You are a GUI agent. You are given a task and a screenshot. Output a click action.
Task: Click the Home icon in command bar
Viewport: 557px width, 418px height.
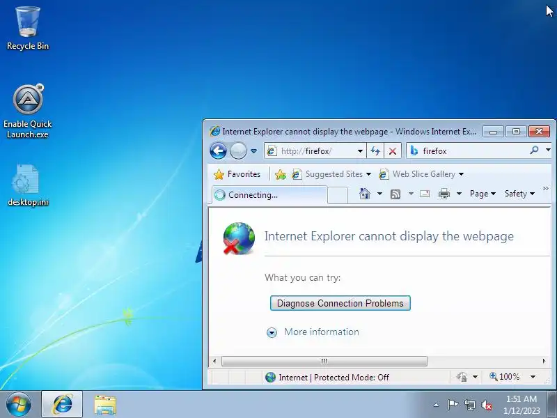coord(364,194)
